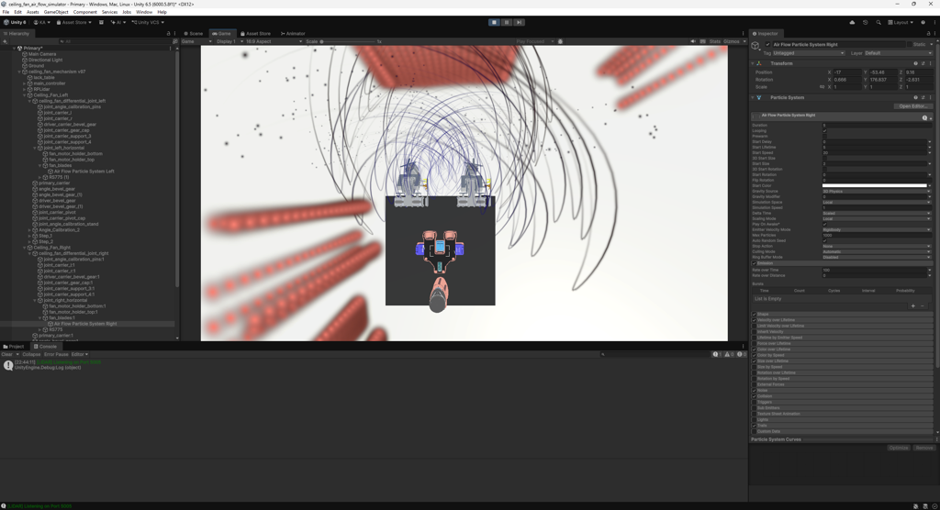The width and height of the screenshot is (940, 510).
Task: Open the Component menu
Action: tap(85, 12)
